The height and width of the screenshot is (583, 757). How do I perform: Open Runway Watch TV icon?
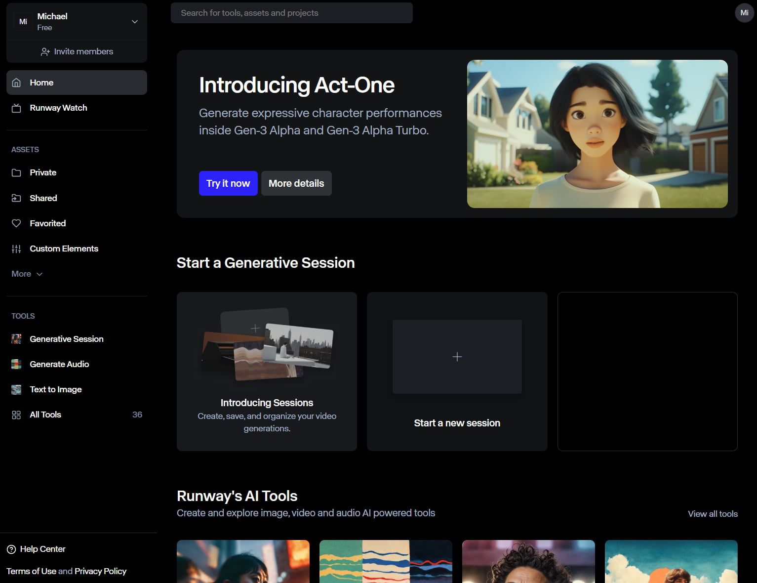point(16,108)
